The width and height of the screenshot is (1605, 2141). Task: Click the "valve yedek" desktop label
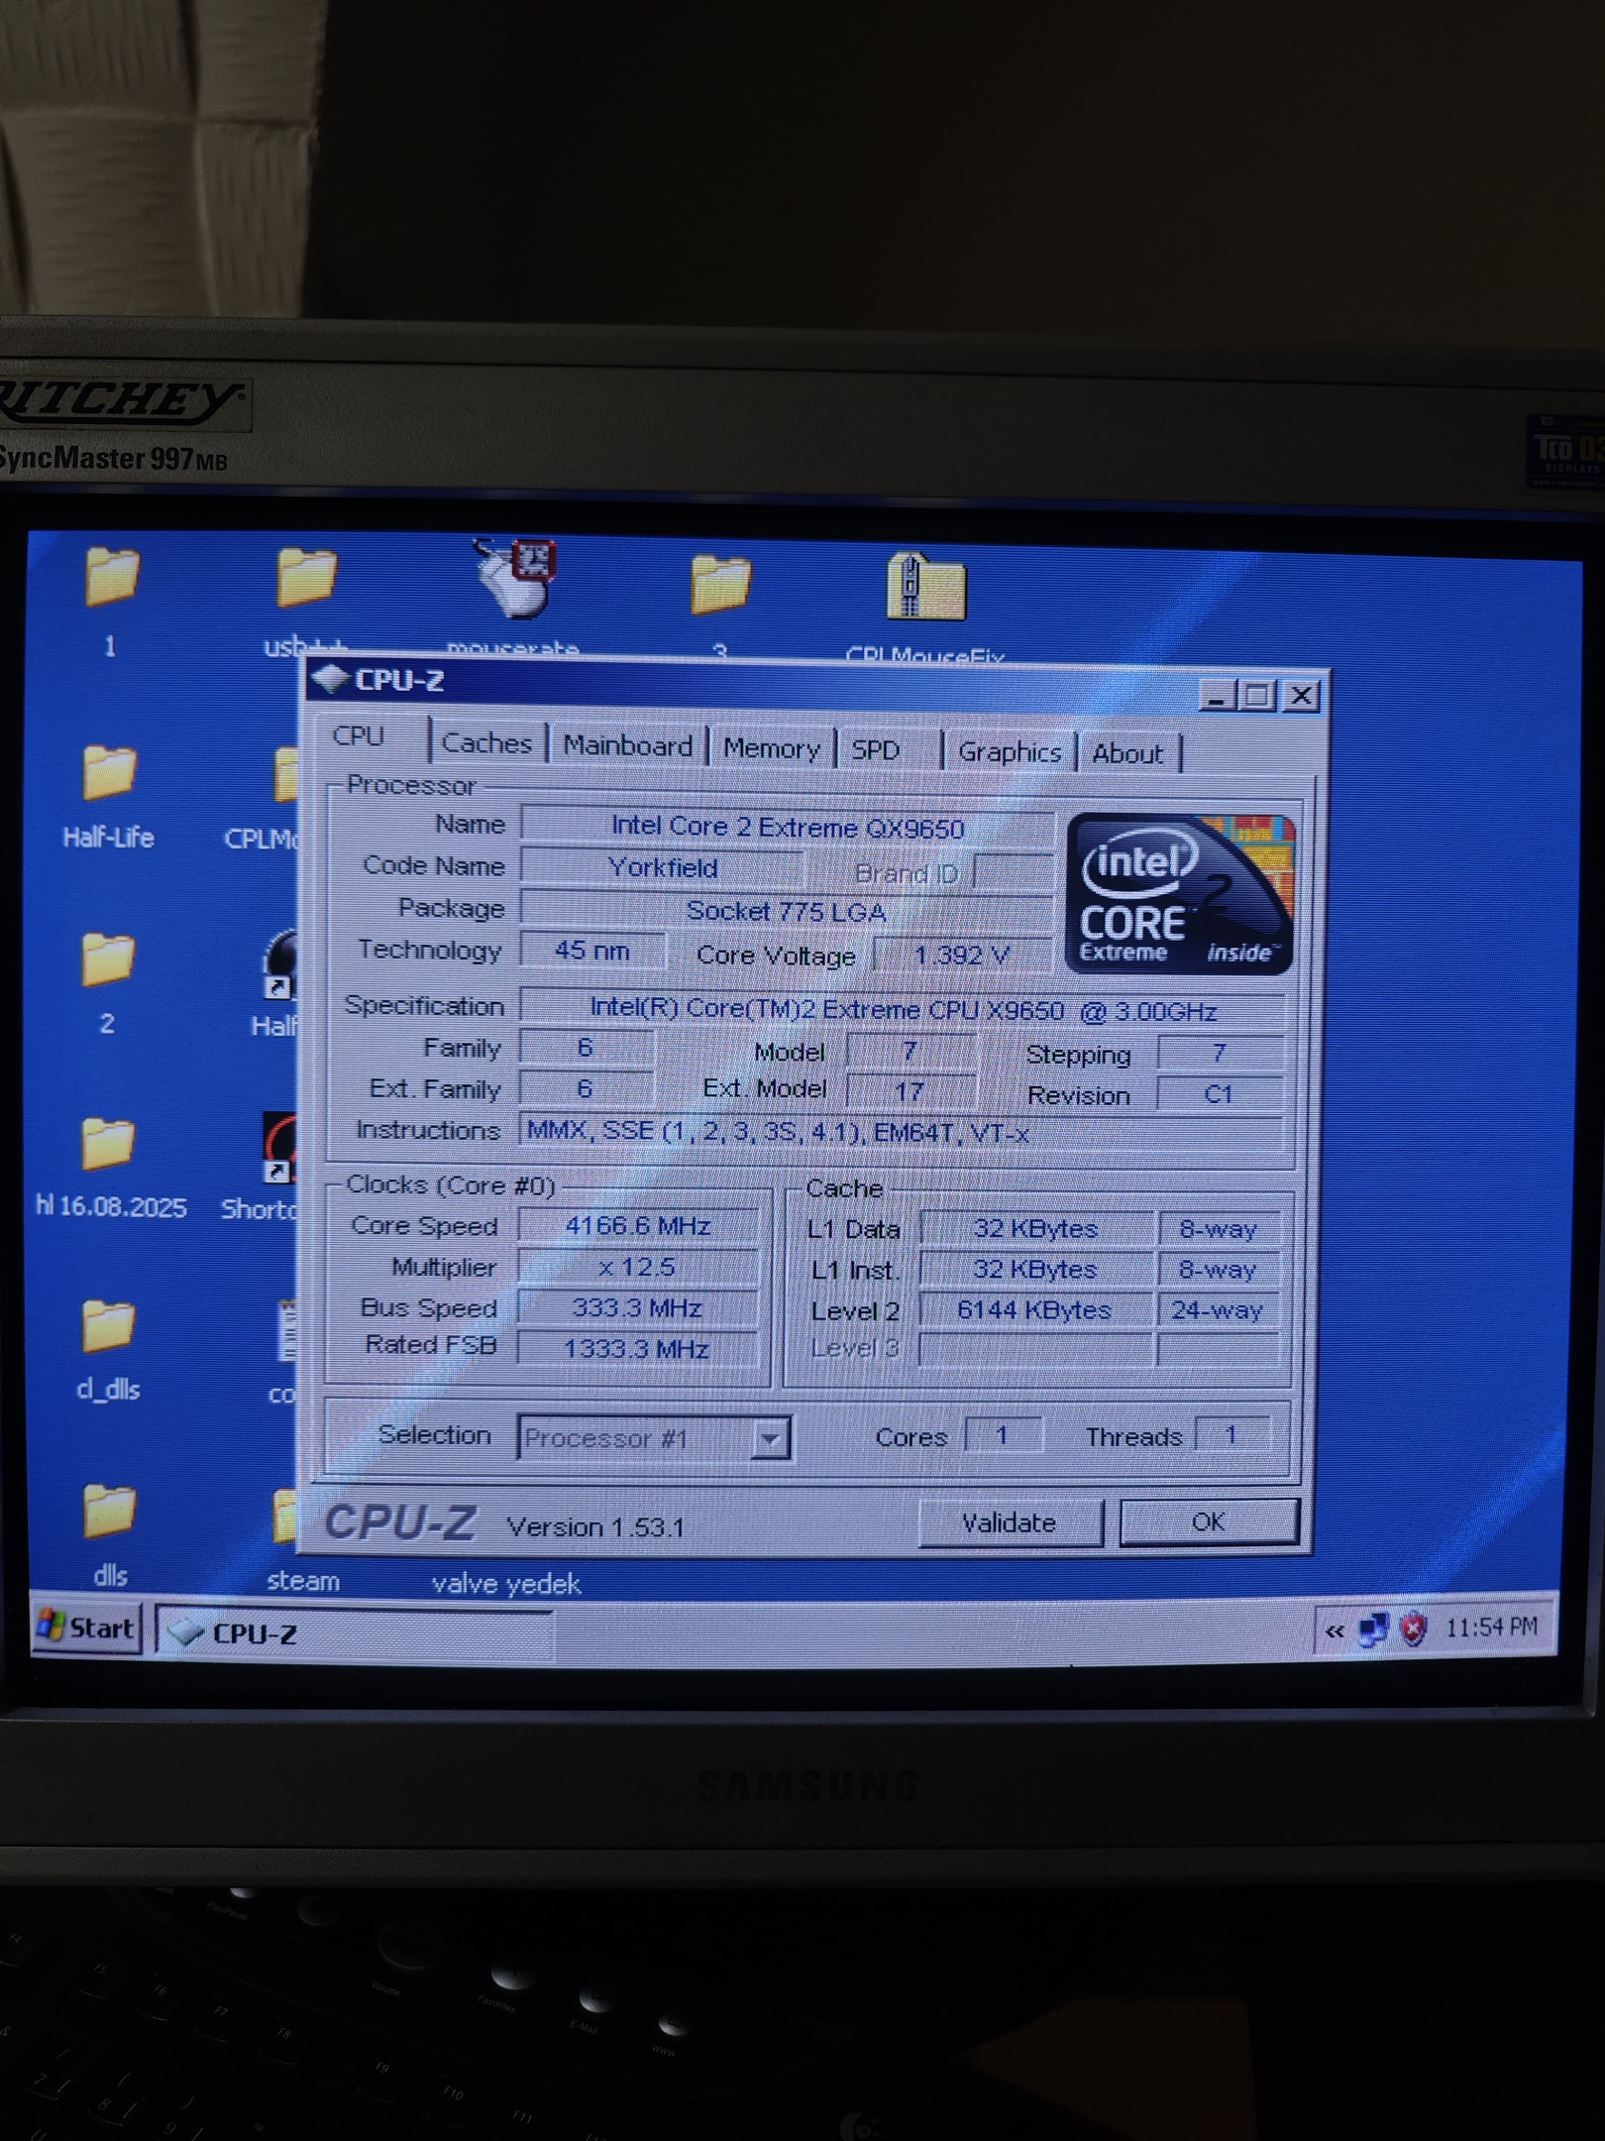tap(506, 1585)
